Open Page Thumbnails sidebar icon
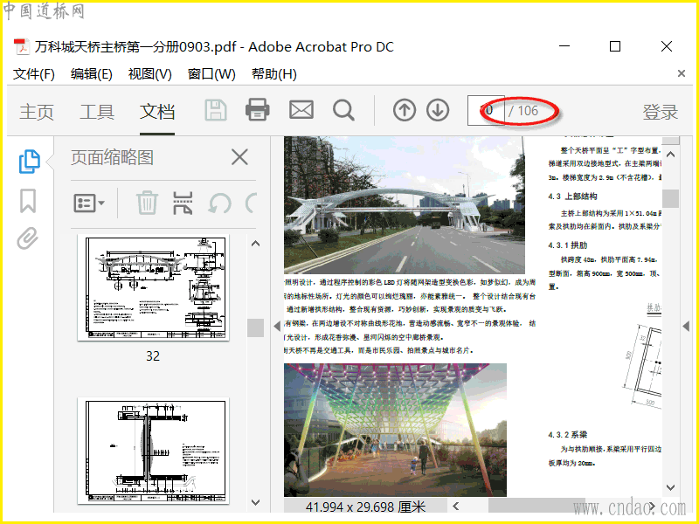Screen dimensions: 699x524 (x=30, y=162)
